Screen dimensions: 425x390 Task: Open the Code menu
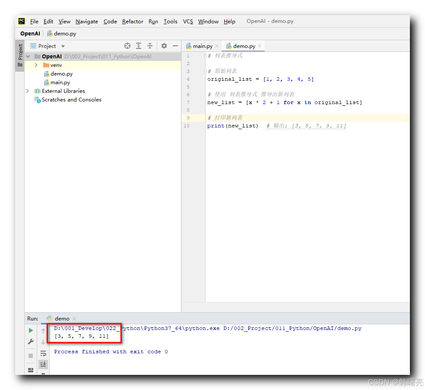pos(110,22)
